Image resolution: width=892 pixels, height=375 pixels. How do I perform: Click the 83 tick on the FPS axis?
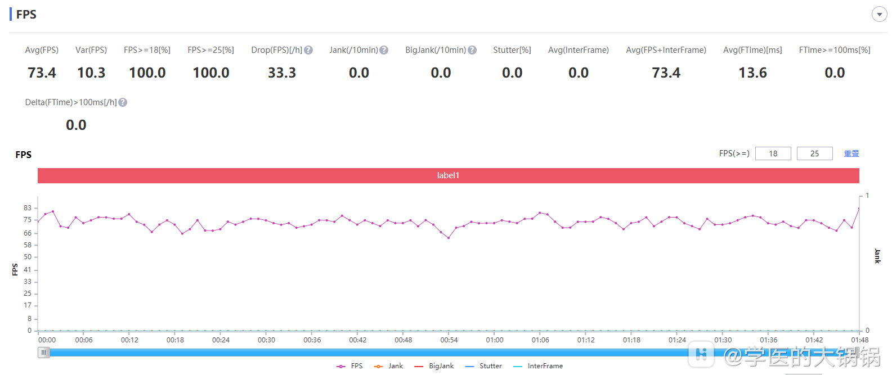28,208
